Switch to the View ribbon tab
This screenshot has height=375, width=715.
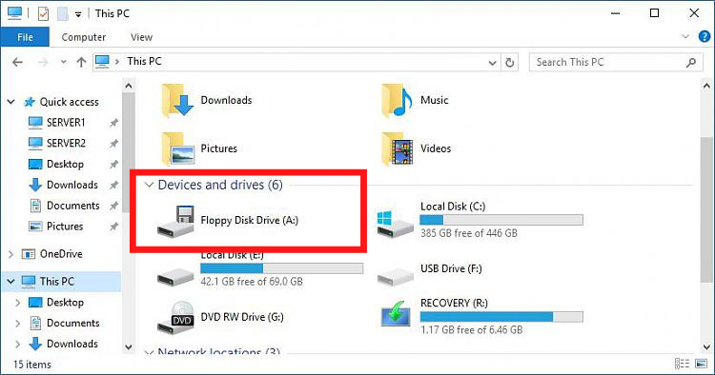click(141, 37)
